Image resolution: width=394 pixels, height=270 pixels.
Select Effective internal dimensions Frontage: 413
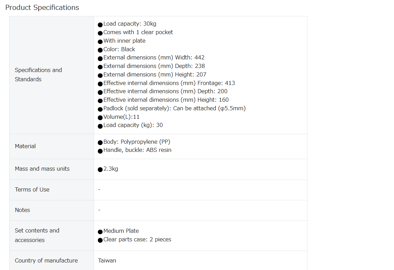[x=169, y=83]
